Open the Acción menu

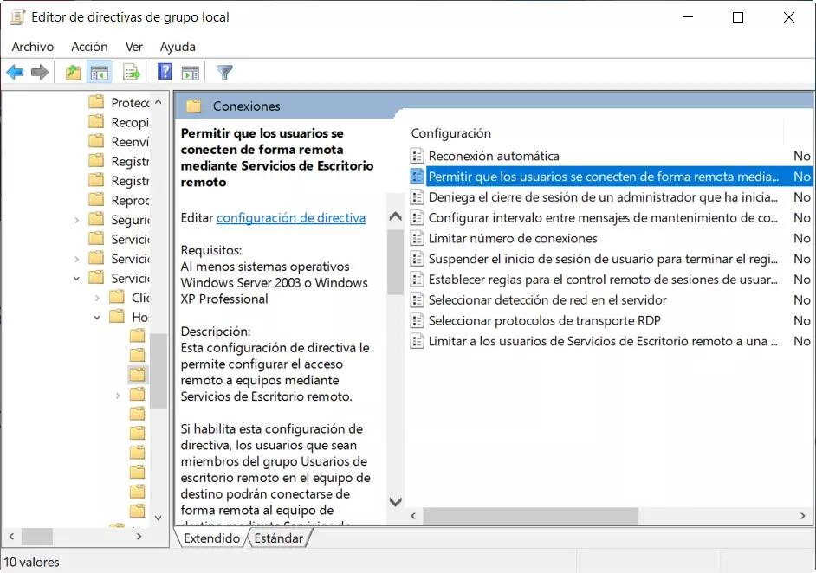pos(89,47)
